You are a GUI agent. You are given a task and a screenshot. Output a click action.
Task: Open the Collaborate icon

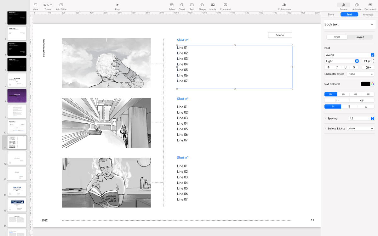[x=284, y=5]
